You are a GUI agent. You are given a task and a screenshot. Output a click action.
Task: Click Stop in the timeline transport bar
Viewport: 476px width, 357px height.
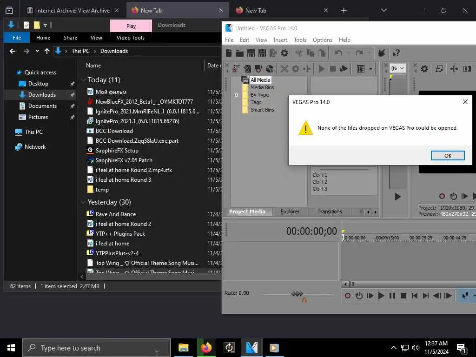click(x=403, y=296)
